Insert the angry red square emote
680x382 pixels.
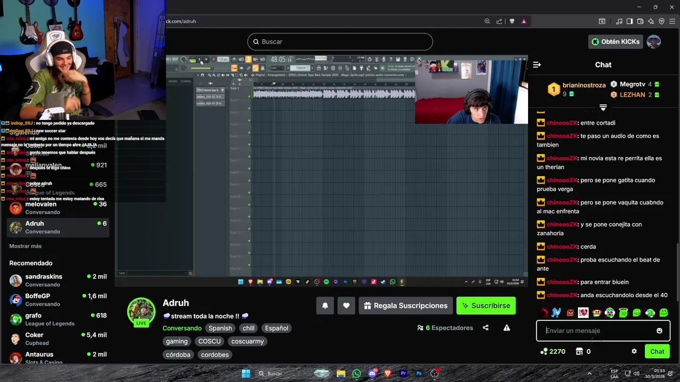tap(570, 313)
